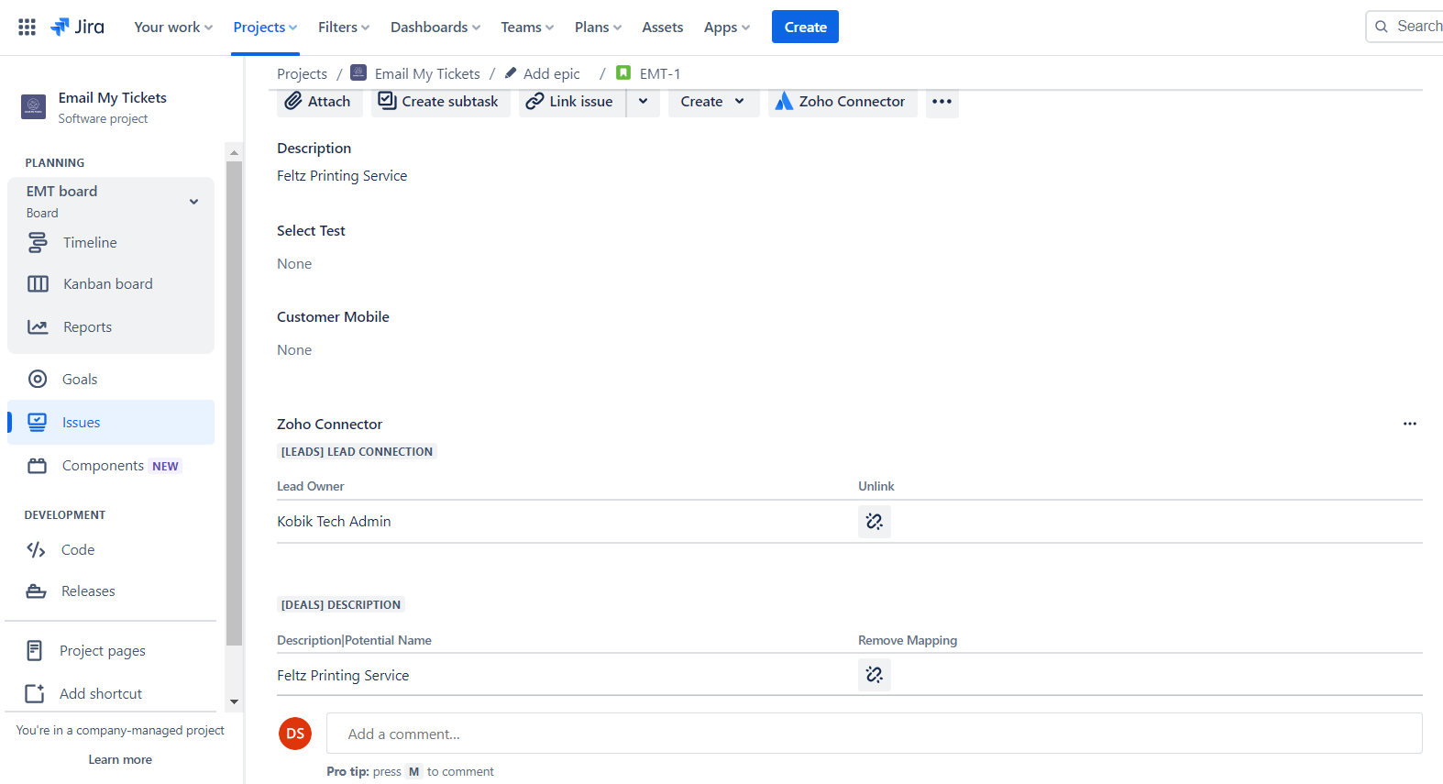Click the Attach button
Screen dimensions: 1443x784
[319, 101]
